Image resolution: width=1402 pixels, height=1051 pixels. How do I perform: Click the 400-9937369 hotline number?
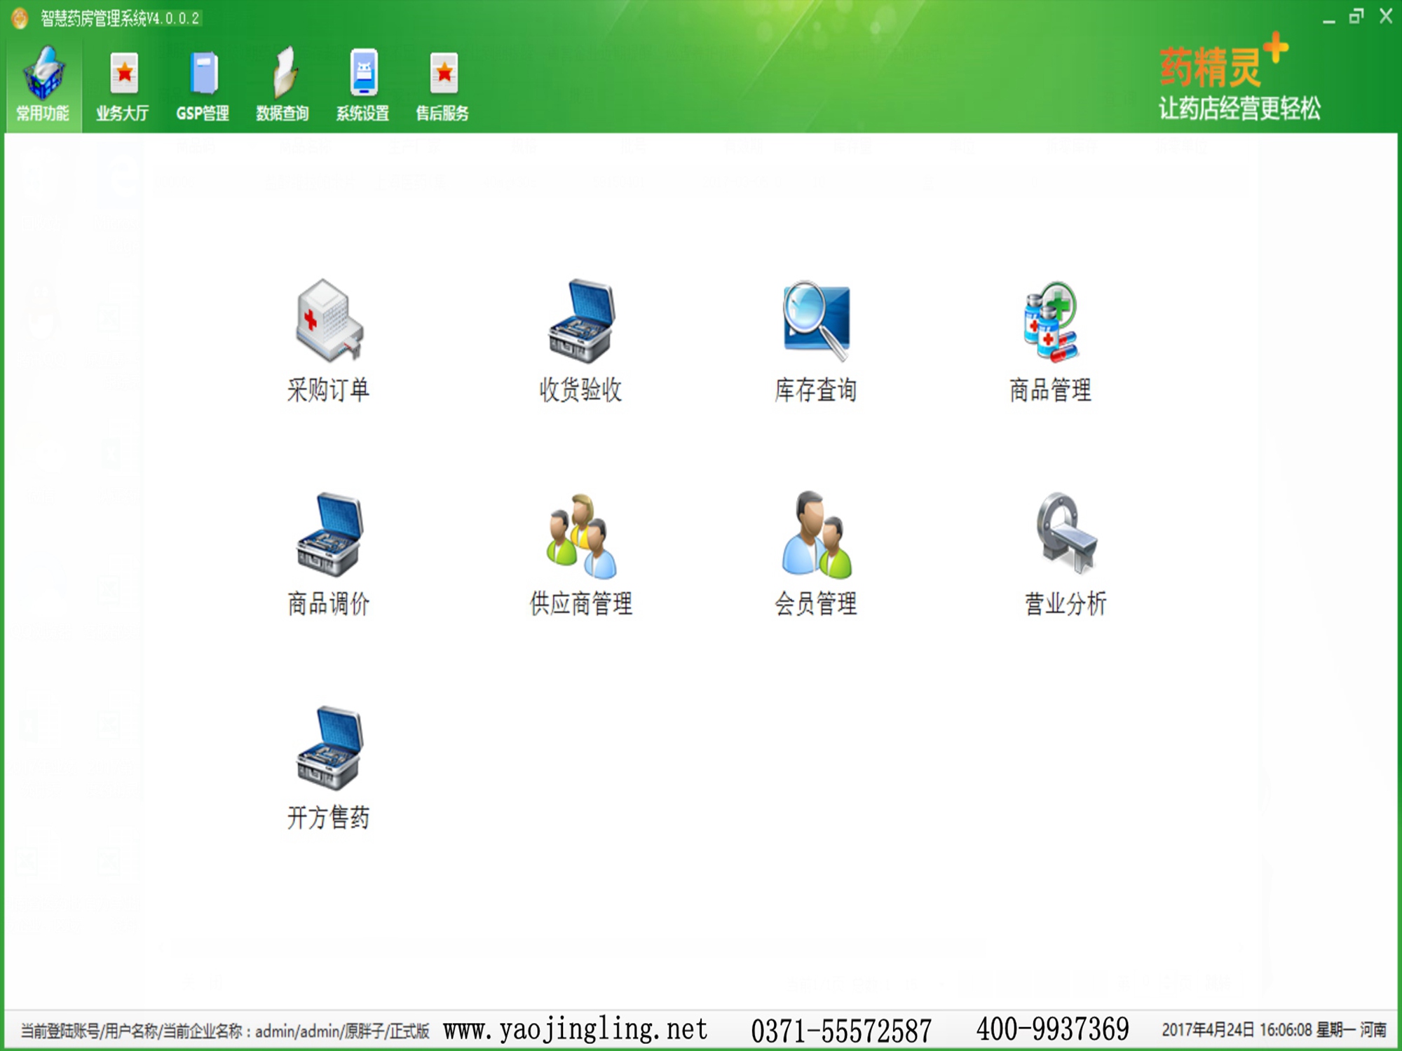coord(1052,1029)
